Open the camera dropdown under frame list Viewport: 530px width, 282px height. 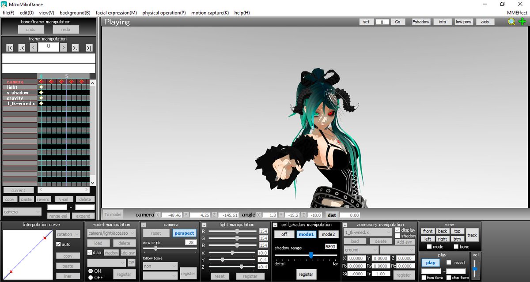(22, 212)
